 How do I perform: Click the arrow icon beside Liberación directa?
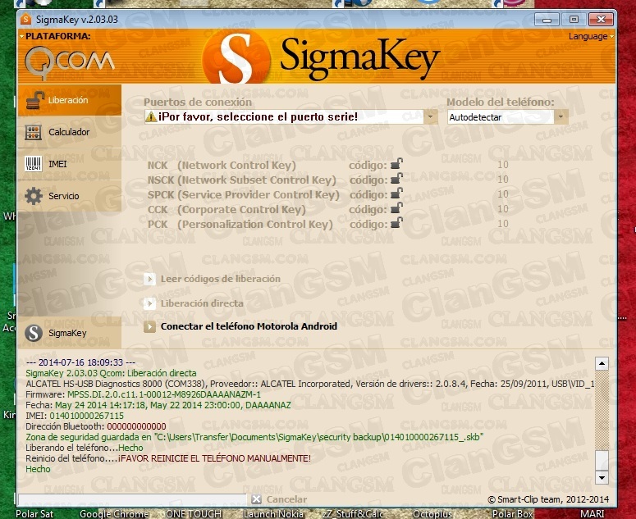click(149, 303)
